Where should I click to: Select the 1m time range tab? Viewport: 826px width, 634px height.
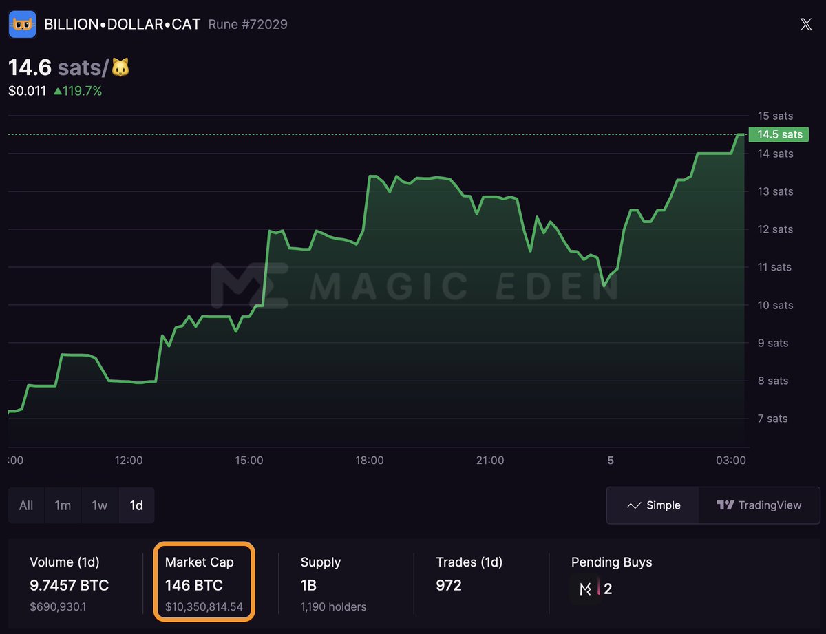pos(63,505)
